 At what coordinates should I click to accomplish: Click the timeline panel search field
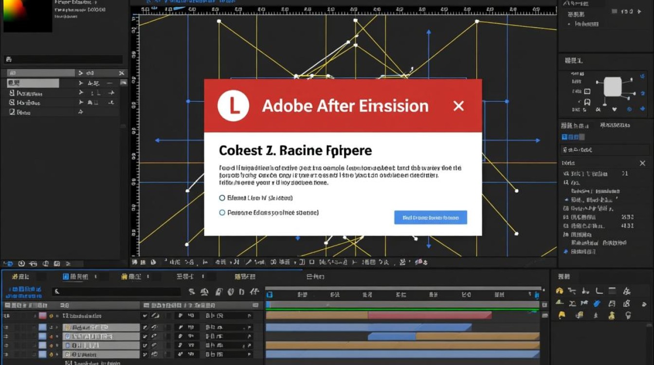click(117, 292)
